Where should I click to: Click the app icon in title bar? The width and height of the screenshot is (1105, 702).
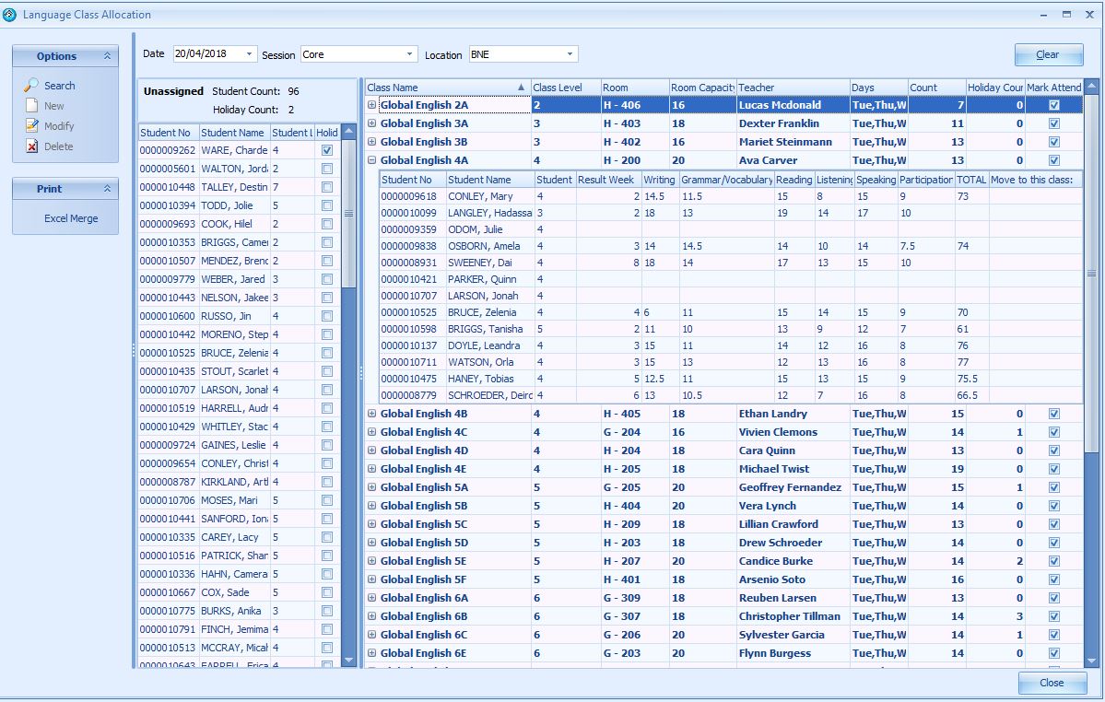click(10, 15)
